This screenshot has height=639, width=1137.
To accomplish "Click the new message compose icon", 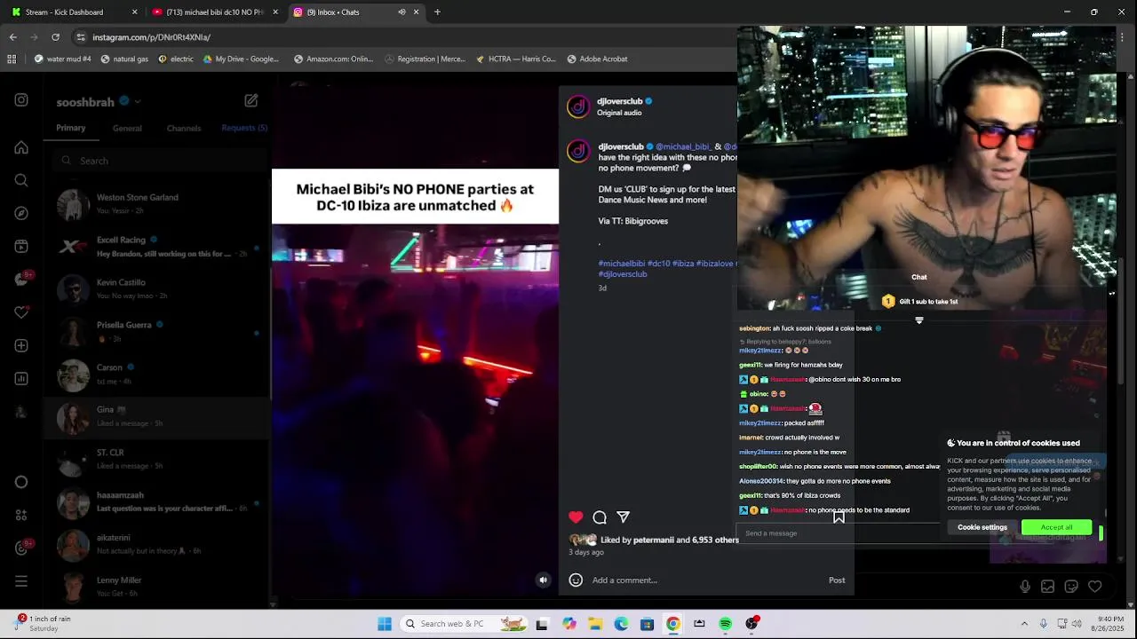I will click(251, 101).
